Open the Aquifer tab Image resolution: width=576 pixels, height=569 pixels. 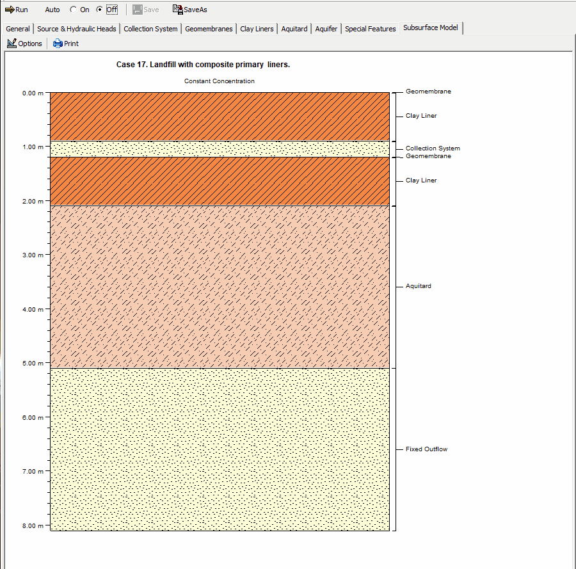click(x=326, y=29)
